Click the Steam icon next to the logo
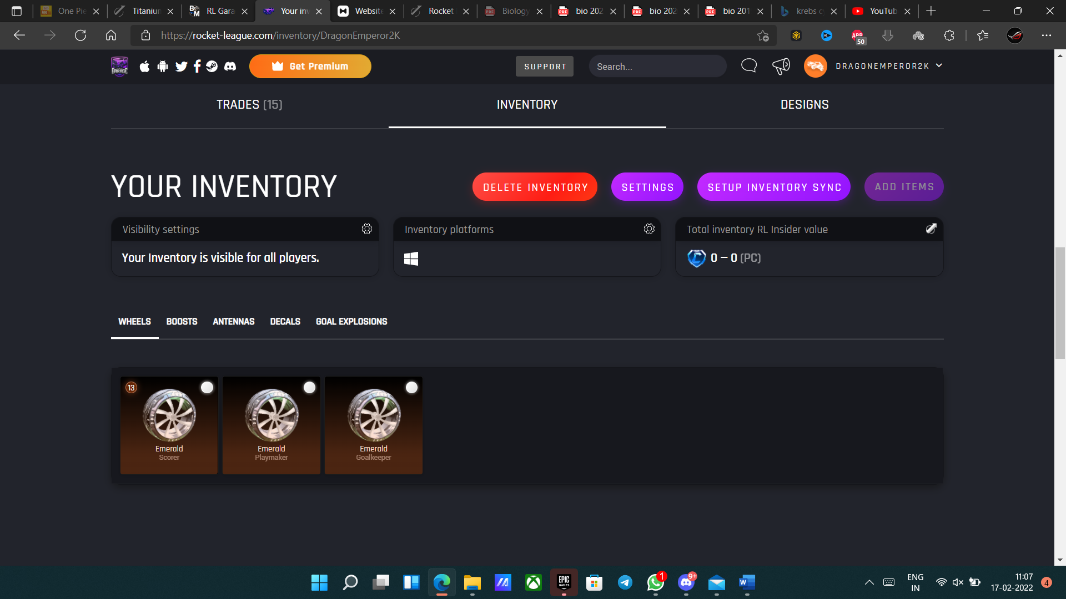The width and height of the screenshot is (1066, 599). 212,66
